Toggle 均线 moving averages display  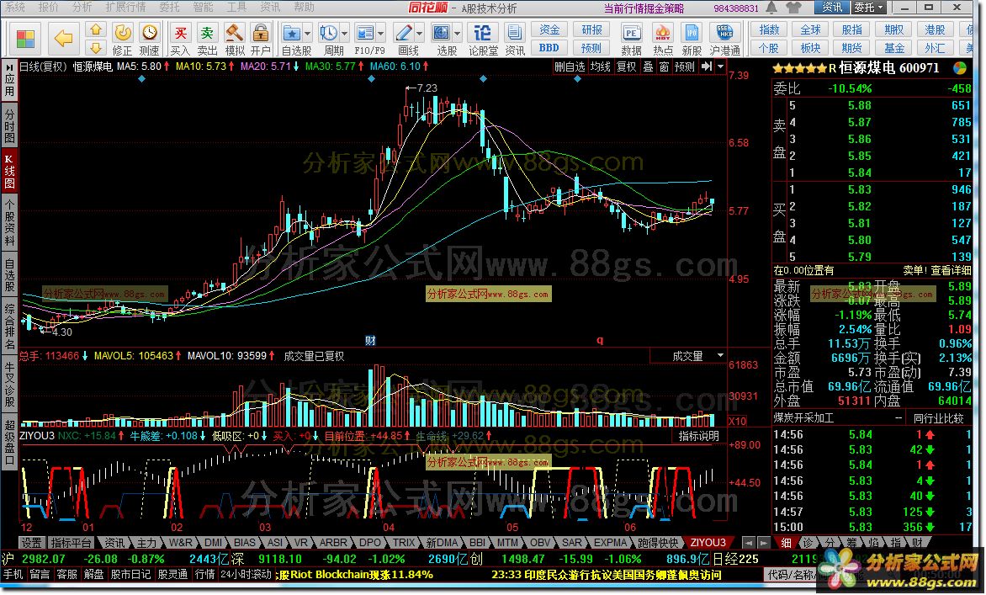click(x=601, y=66)
